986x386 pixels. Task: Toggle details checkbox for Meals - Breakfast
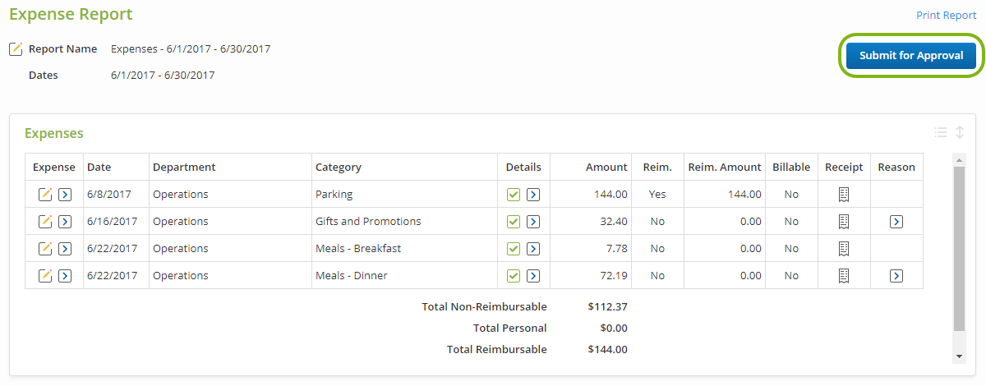point(514,249)
